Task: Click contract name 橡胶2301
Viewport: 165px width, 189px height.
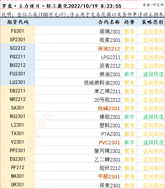Action: coord(110,117)
